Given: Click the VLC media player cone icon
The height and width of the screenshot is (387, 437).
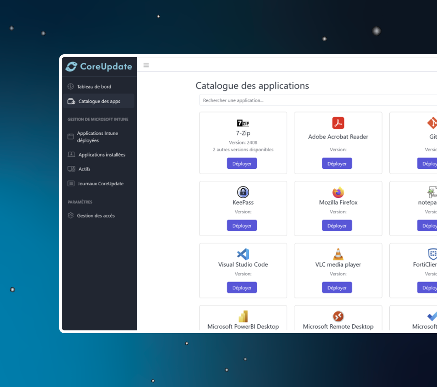Looking at the screenshot, I should [x=338, y=254].
